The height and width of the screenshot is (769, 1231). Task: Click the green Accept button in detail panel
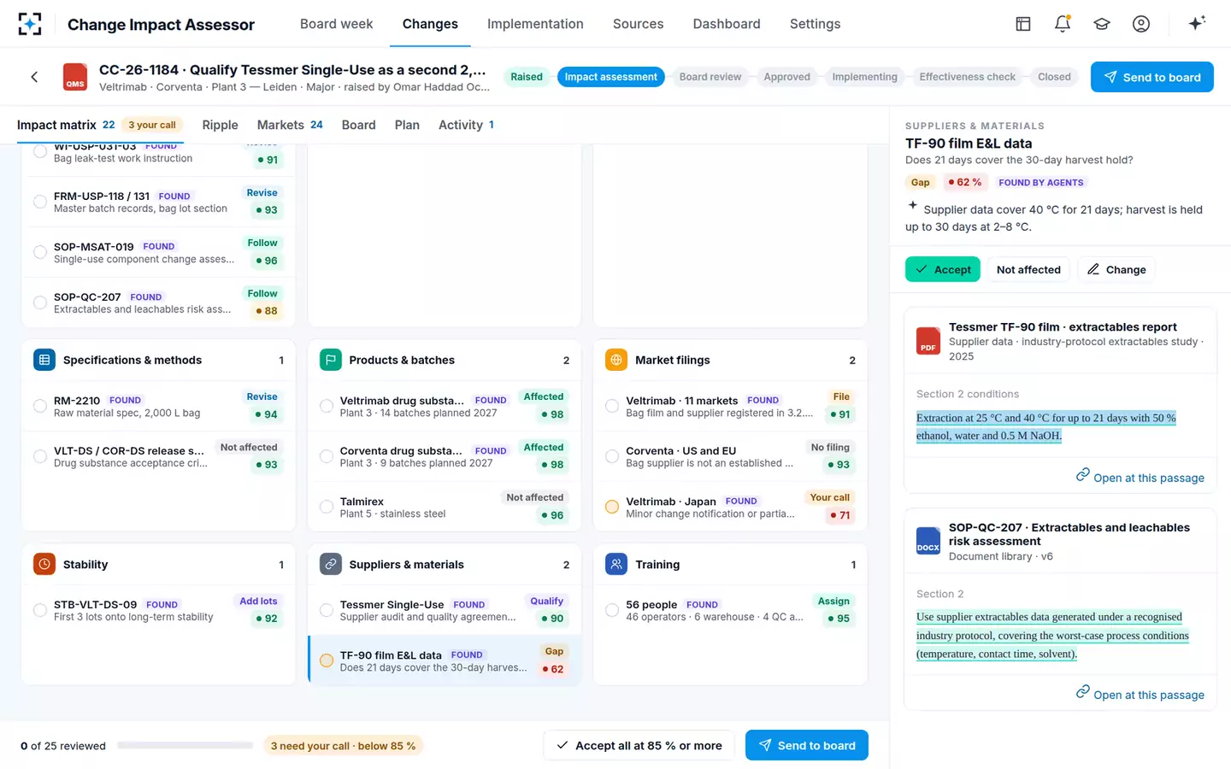(943, 269)
